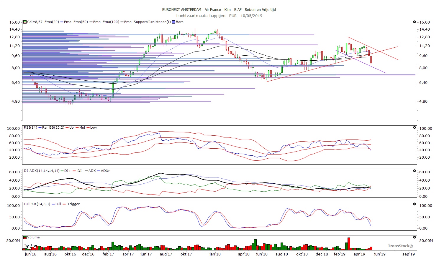
Task: Select the Ema(20) legend label
Action: click(x=52, y=22)
